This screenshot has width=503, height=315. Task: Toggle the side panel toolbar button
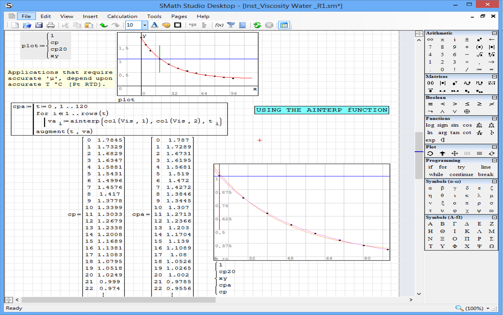(x=284, y=25)
